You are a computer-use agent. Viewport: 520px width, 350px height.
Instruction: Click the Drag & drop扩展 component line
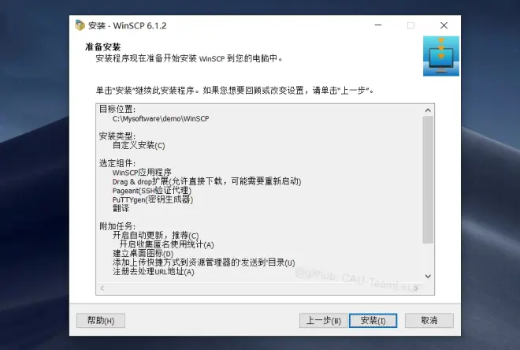(x=206, y=181)
